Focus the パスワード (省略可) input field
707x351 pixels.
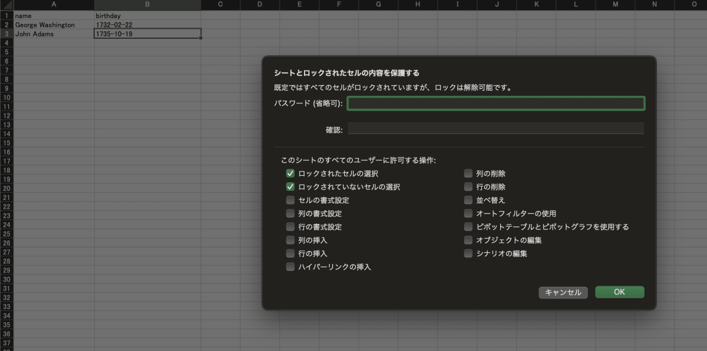point(496,103)
